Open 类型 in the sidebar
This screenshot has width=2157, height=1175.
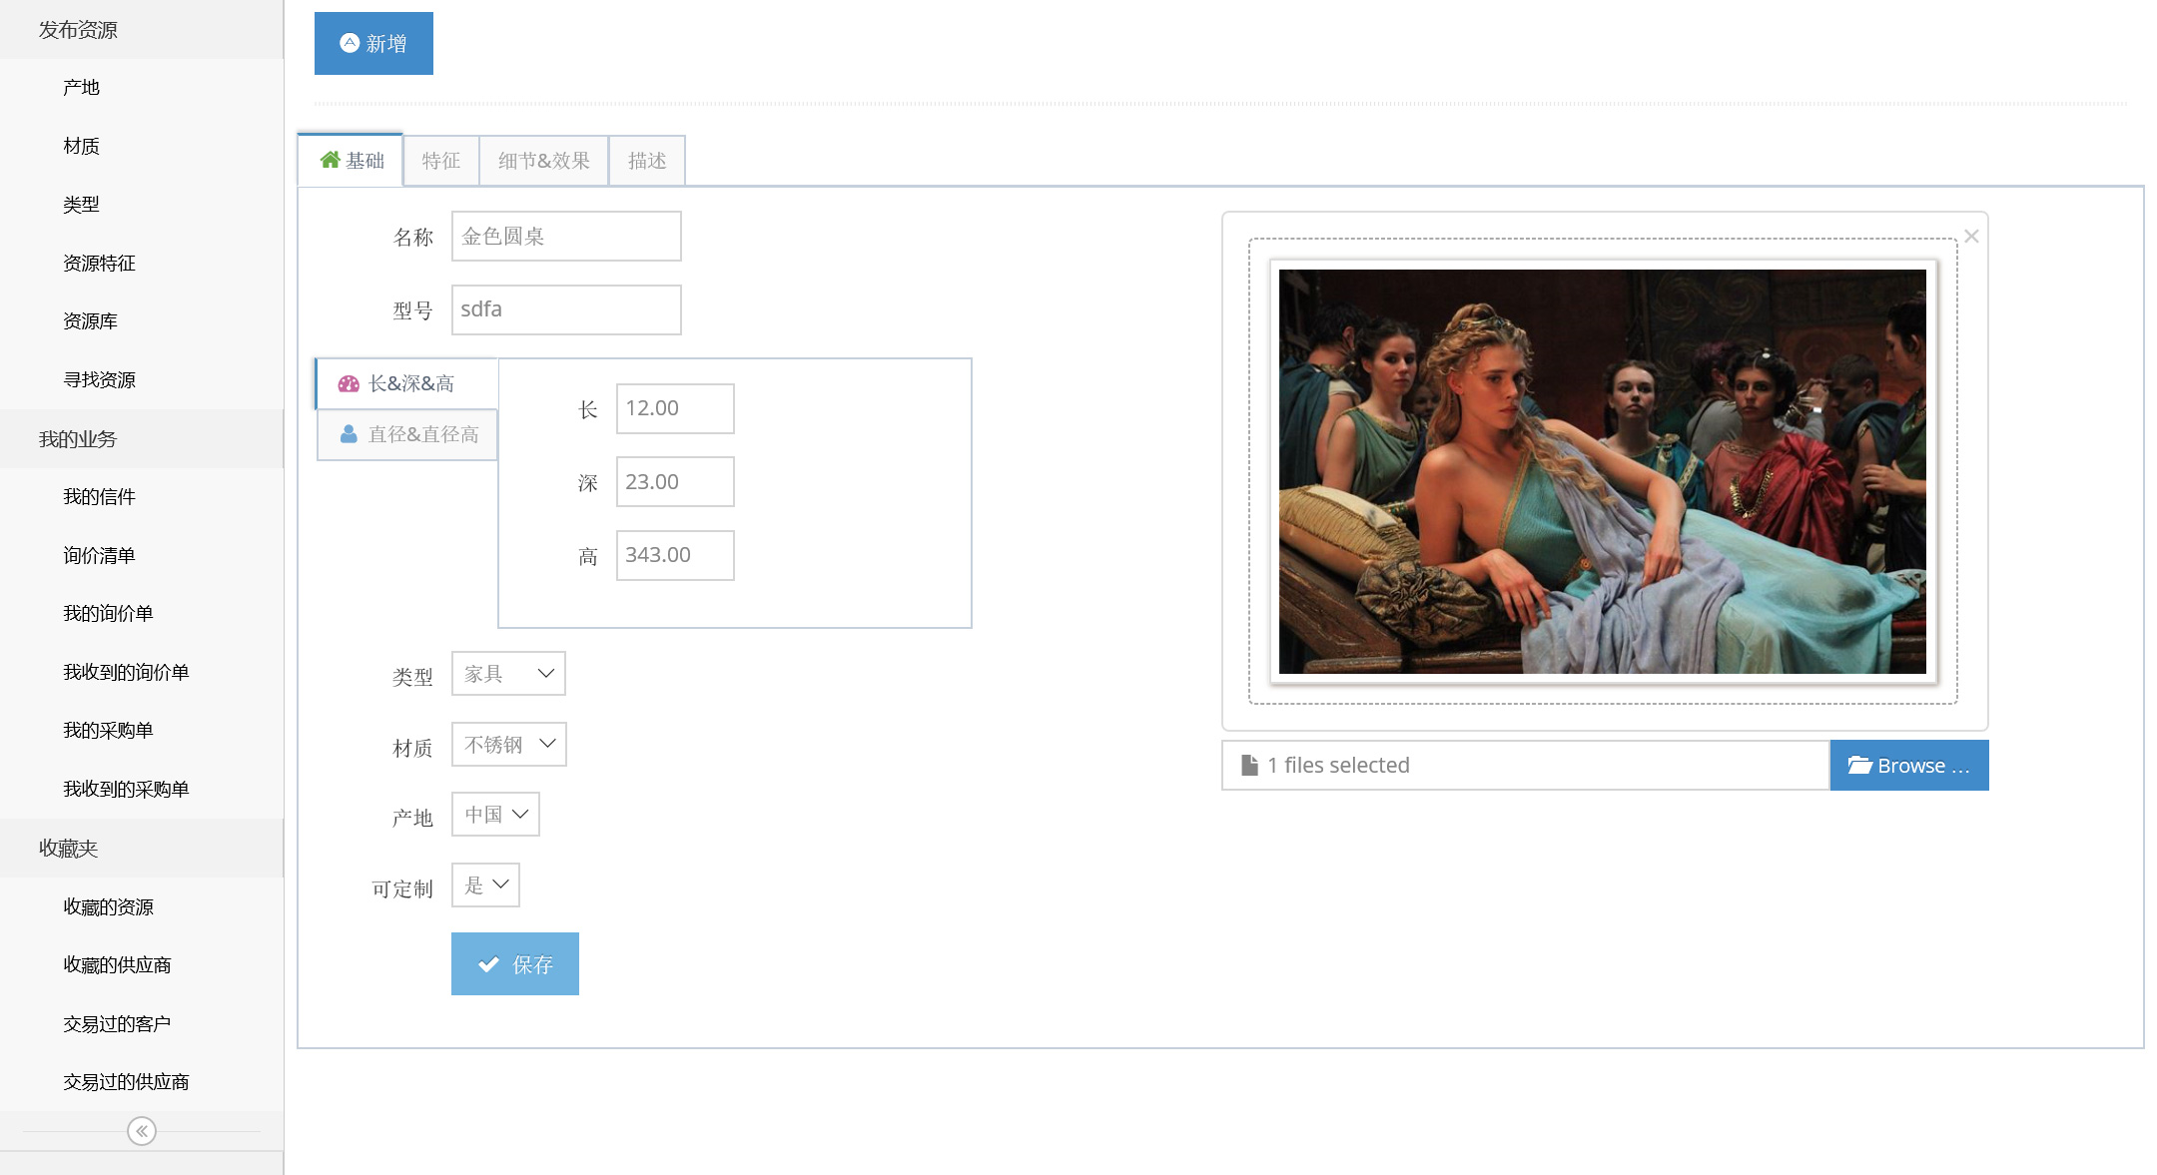pos(142,205)
